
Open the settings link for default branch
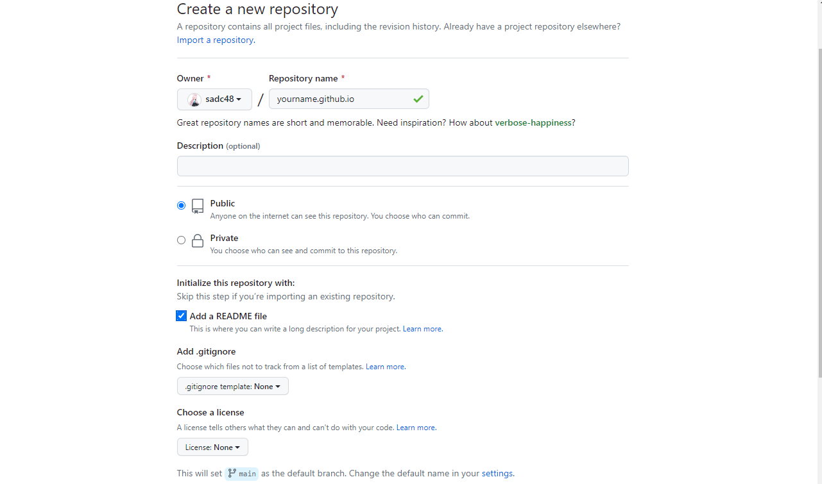coord(497,473)
